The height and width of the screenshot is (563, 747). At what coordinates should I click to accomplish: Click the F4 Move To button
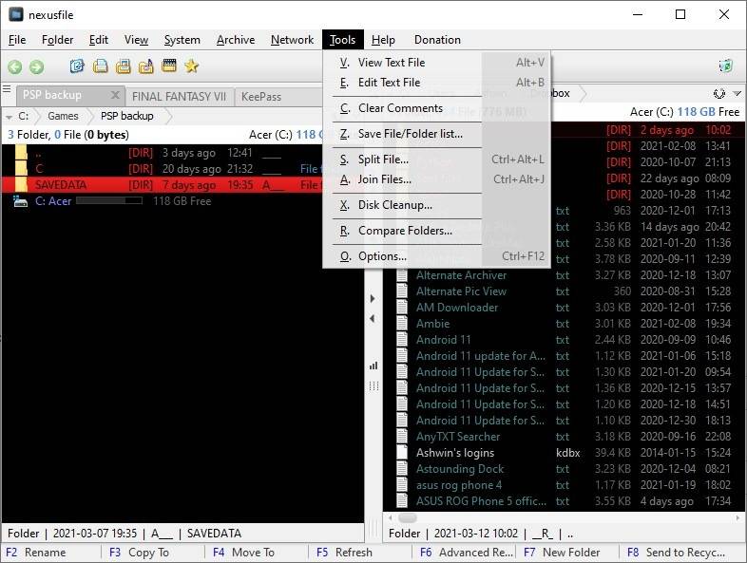[x=258, y=552]
